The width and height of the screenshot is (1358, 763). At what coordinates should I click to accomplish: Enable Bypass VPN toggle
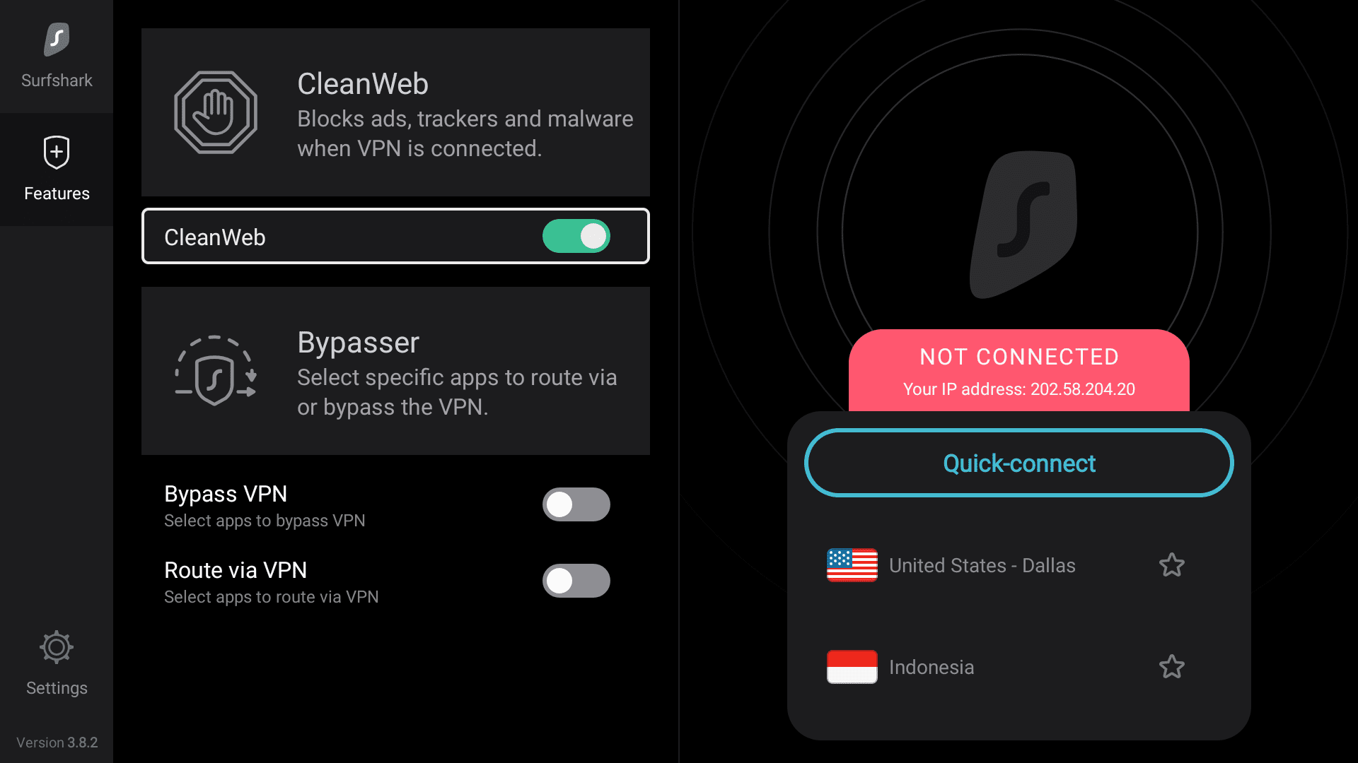click(574, 504)
